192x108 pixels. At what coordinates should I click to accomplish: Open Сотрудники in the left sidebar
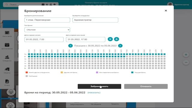click(7, 58)
